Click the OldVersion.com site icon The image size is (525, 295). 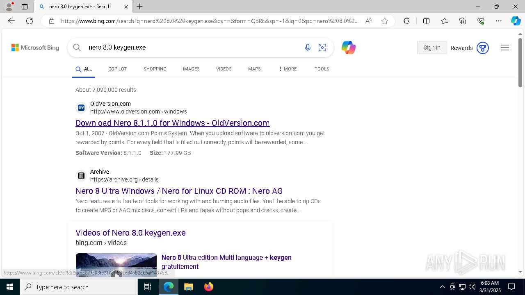[x=81, y=108]
